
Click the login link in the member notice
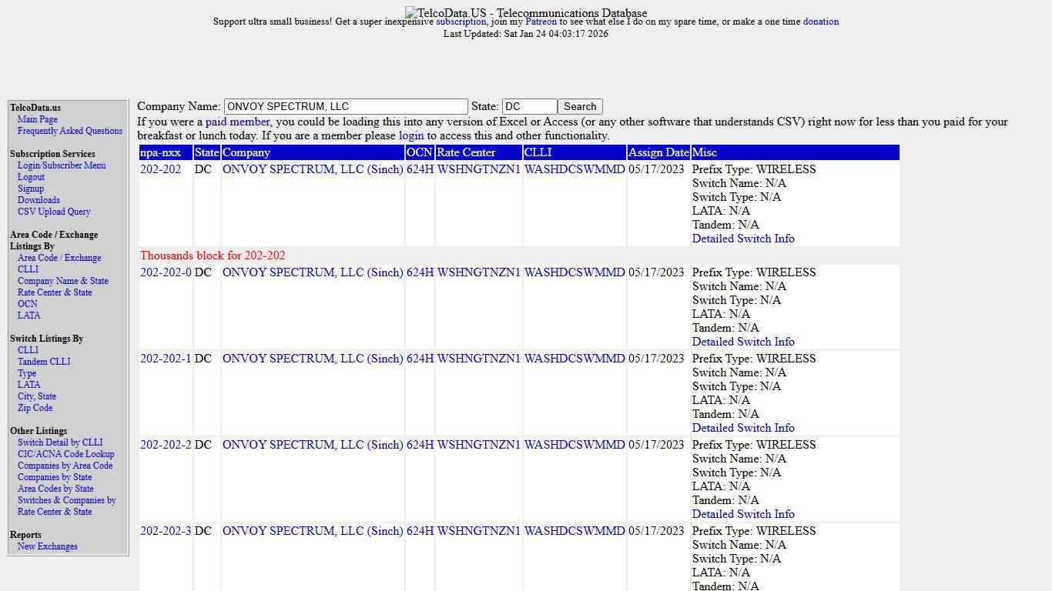click(410, 135)
